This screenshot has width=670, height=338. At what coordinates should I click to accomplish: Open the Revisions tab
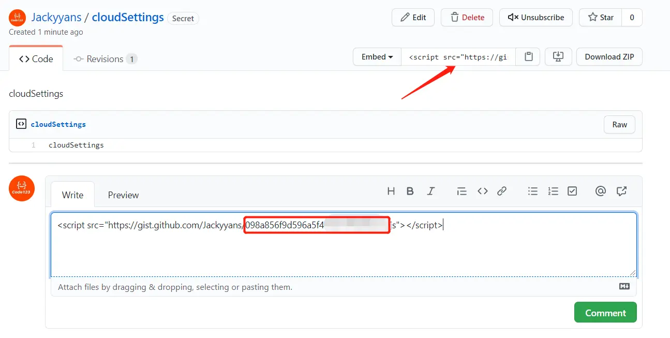point(105,58)
